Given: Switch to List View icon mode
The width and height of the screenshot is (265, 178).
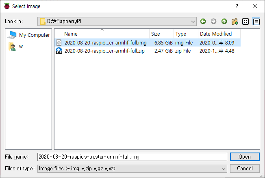Looking at the screenshot, I should click(245, 21).
